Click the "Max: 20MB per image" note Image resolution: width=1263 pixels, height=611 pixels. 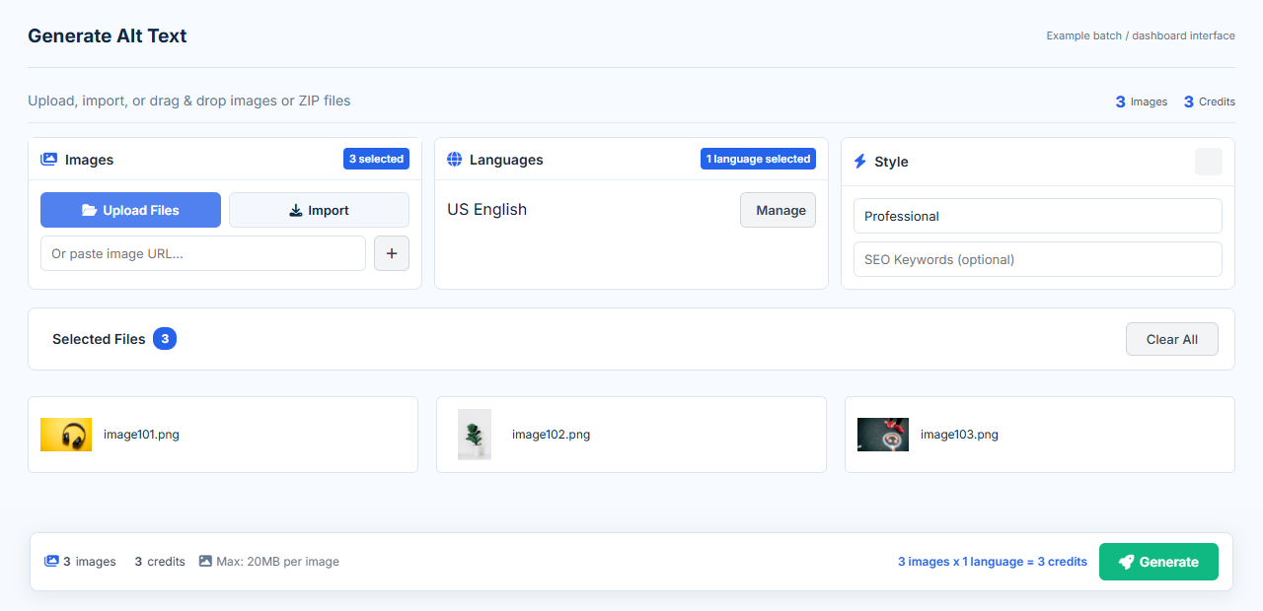[278, 562]
